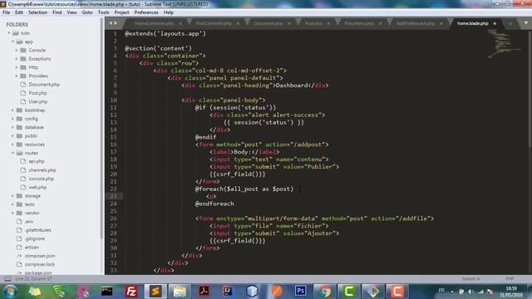This screenshot has width=532, height=299.
Task: Expand the vendor folder
Action: click(12, 213)
